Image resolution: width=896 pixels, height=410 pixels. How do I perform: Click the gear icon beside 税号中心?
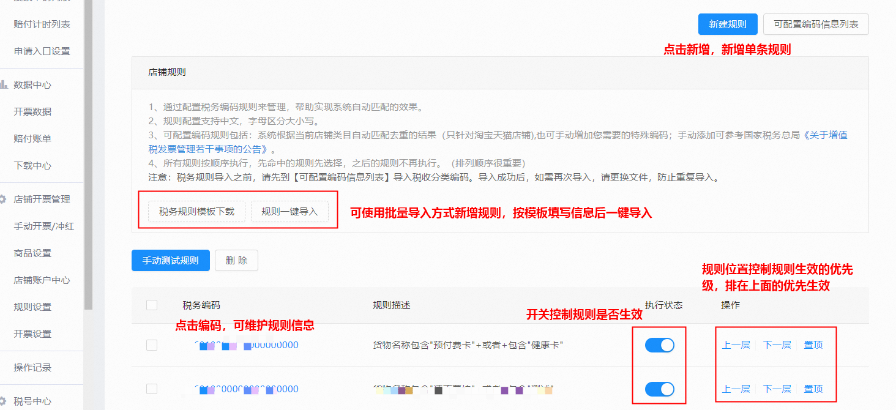click(x=3, y=401)
